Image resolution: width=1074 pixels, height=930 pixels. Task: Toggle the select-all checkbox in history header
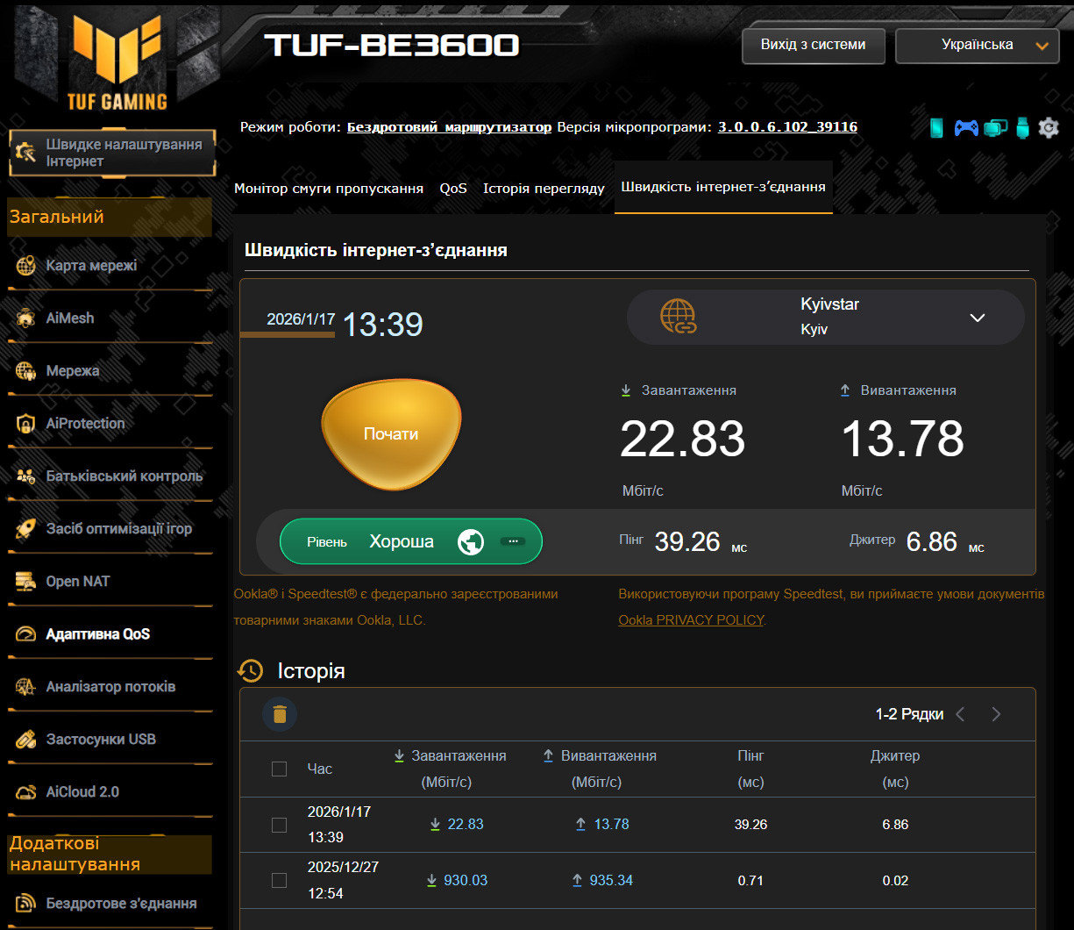tap(279, 769)
